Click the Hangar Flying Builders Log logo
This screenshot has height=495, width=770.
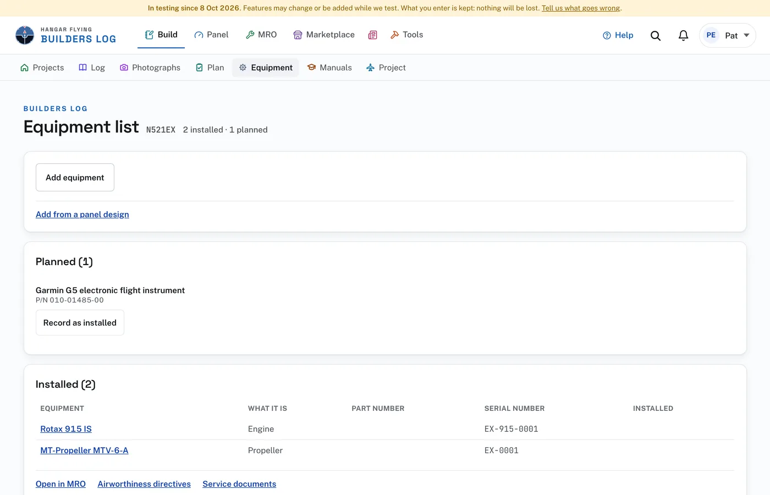pos(65,35)
